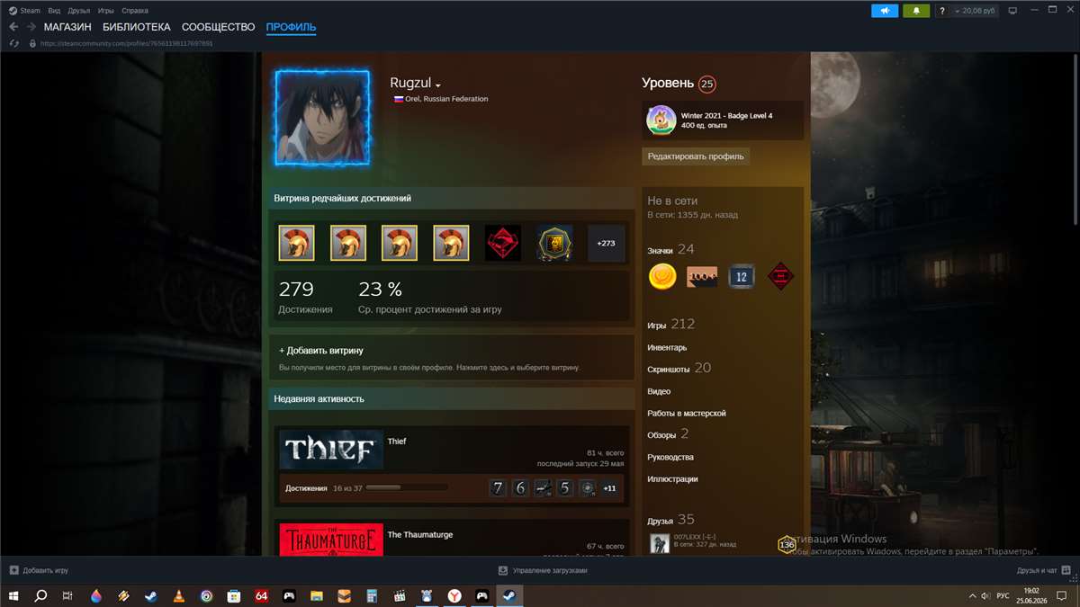Open the green bell notifications
The height and width of the screenshot is (607, 1080).
pyautogui.click(x=916, y=11)
